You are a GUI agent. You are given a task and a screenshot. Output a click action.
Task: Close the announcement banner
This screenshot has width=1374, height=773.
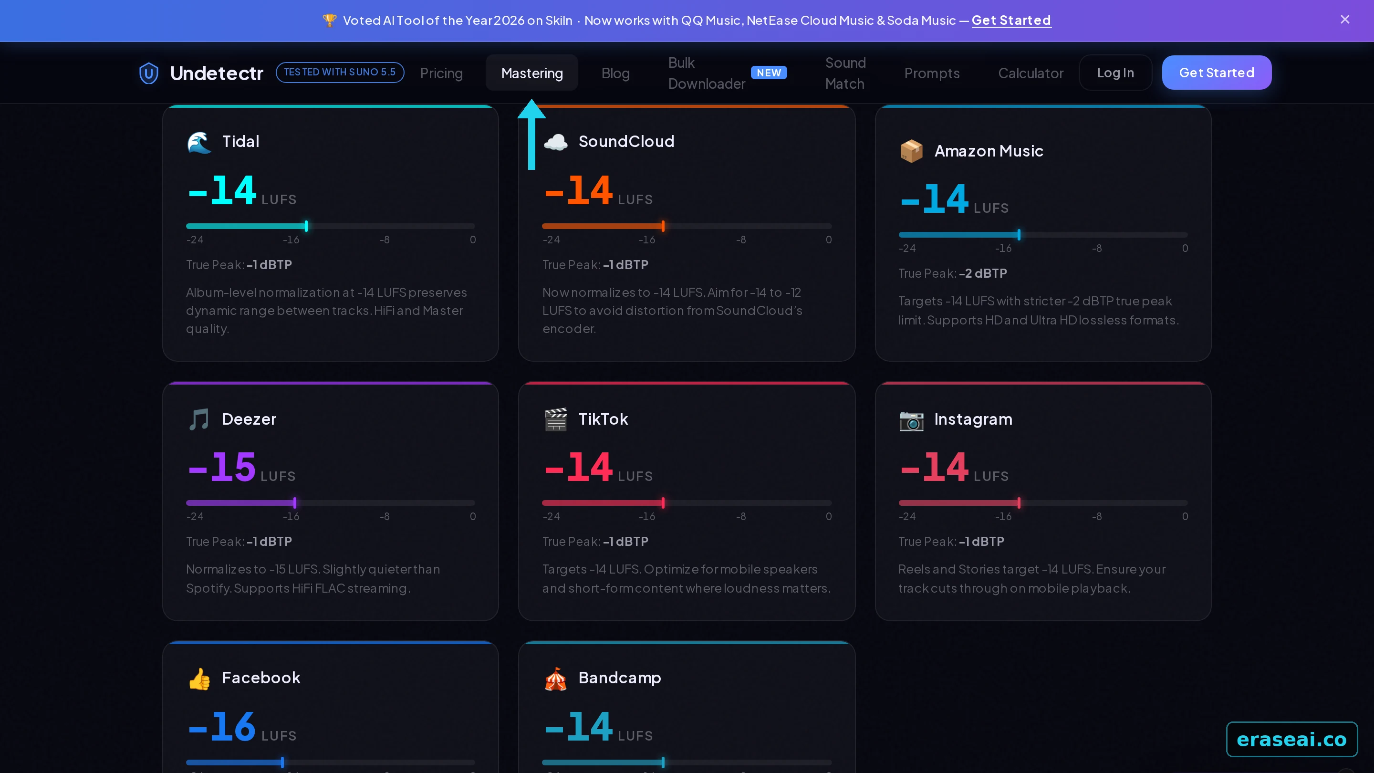pos(1345,20)
